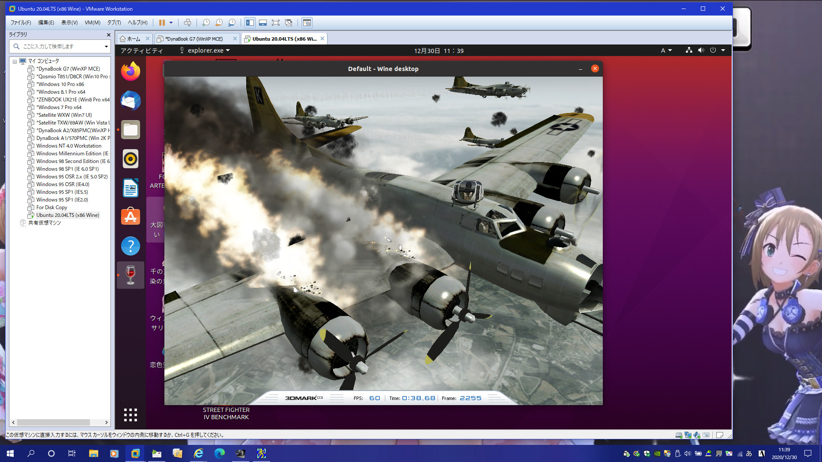Toggle the thumbnail bar view icon
The width and height of the screenshot is (822, 462).
click(x=263, y=23)
